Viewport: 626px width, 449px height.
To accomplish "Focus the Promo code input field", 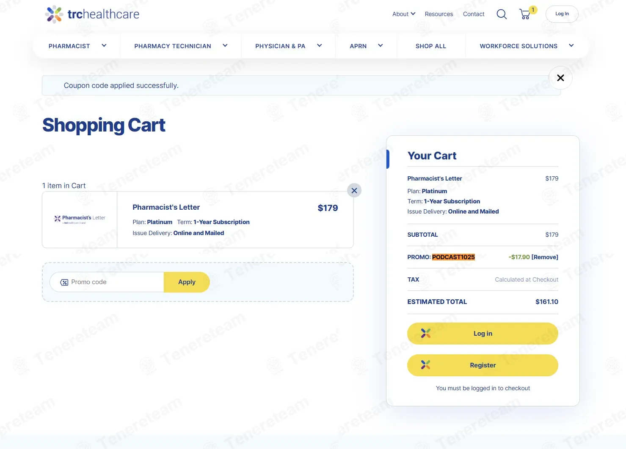I will coord(107,282).
